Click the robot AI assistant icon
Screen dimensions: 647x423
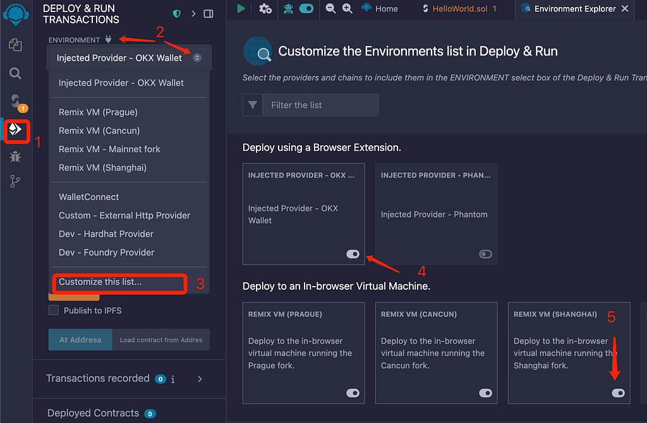tap(288, 8)
